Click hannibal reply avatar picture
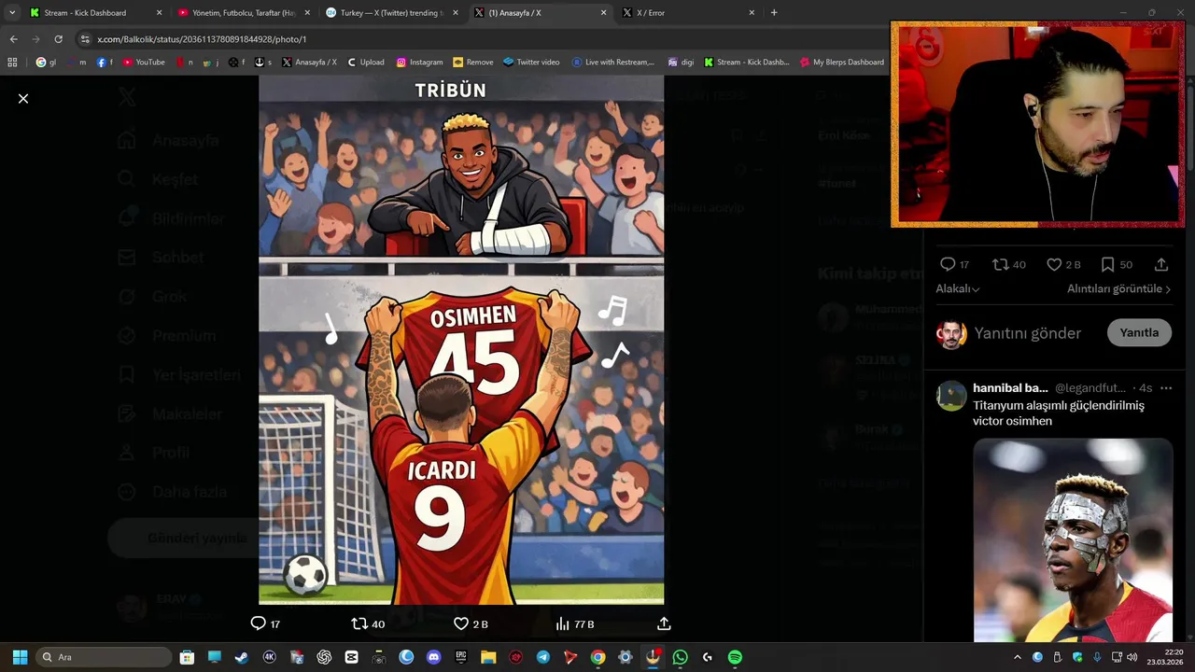This screenshot has width=1195, height=672. click(x=951, y=396)
